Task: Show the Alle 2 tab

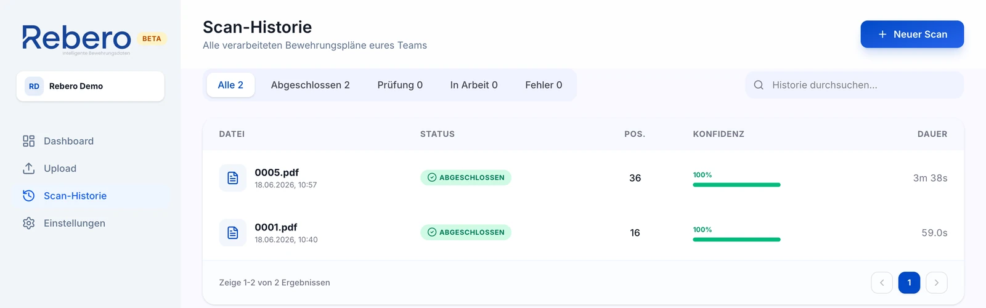Action: pos(230,85)
